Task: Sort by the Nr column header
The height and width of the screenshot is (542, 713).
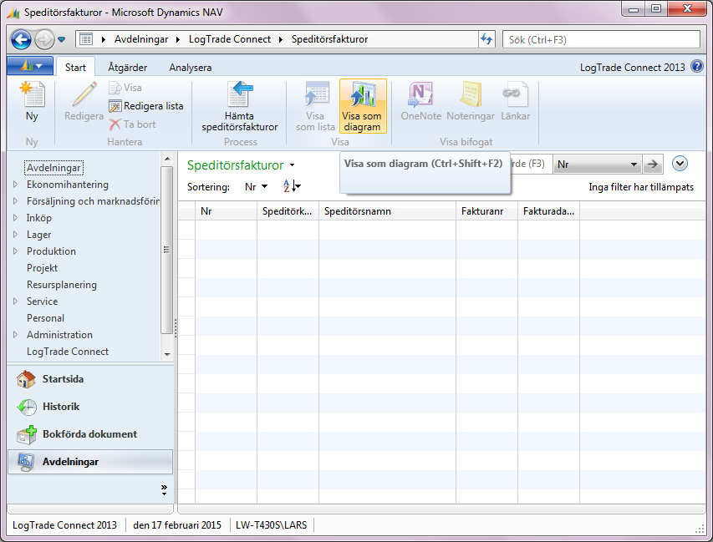Action: tap(226, 211)
